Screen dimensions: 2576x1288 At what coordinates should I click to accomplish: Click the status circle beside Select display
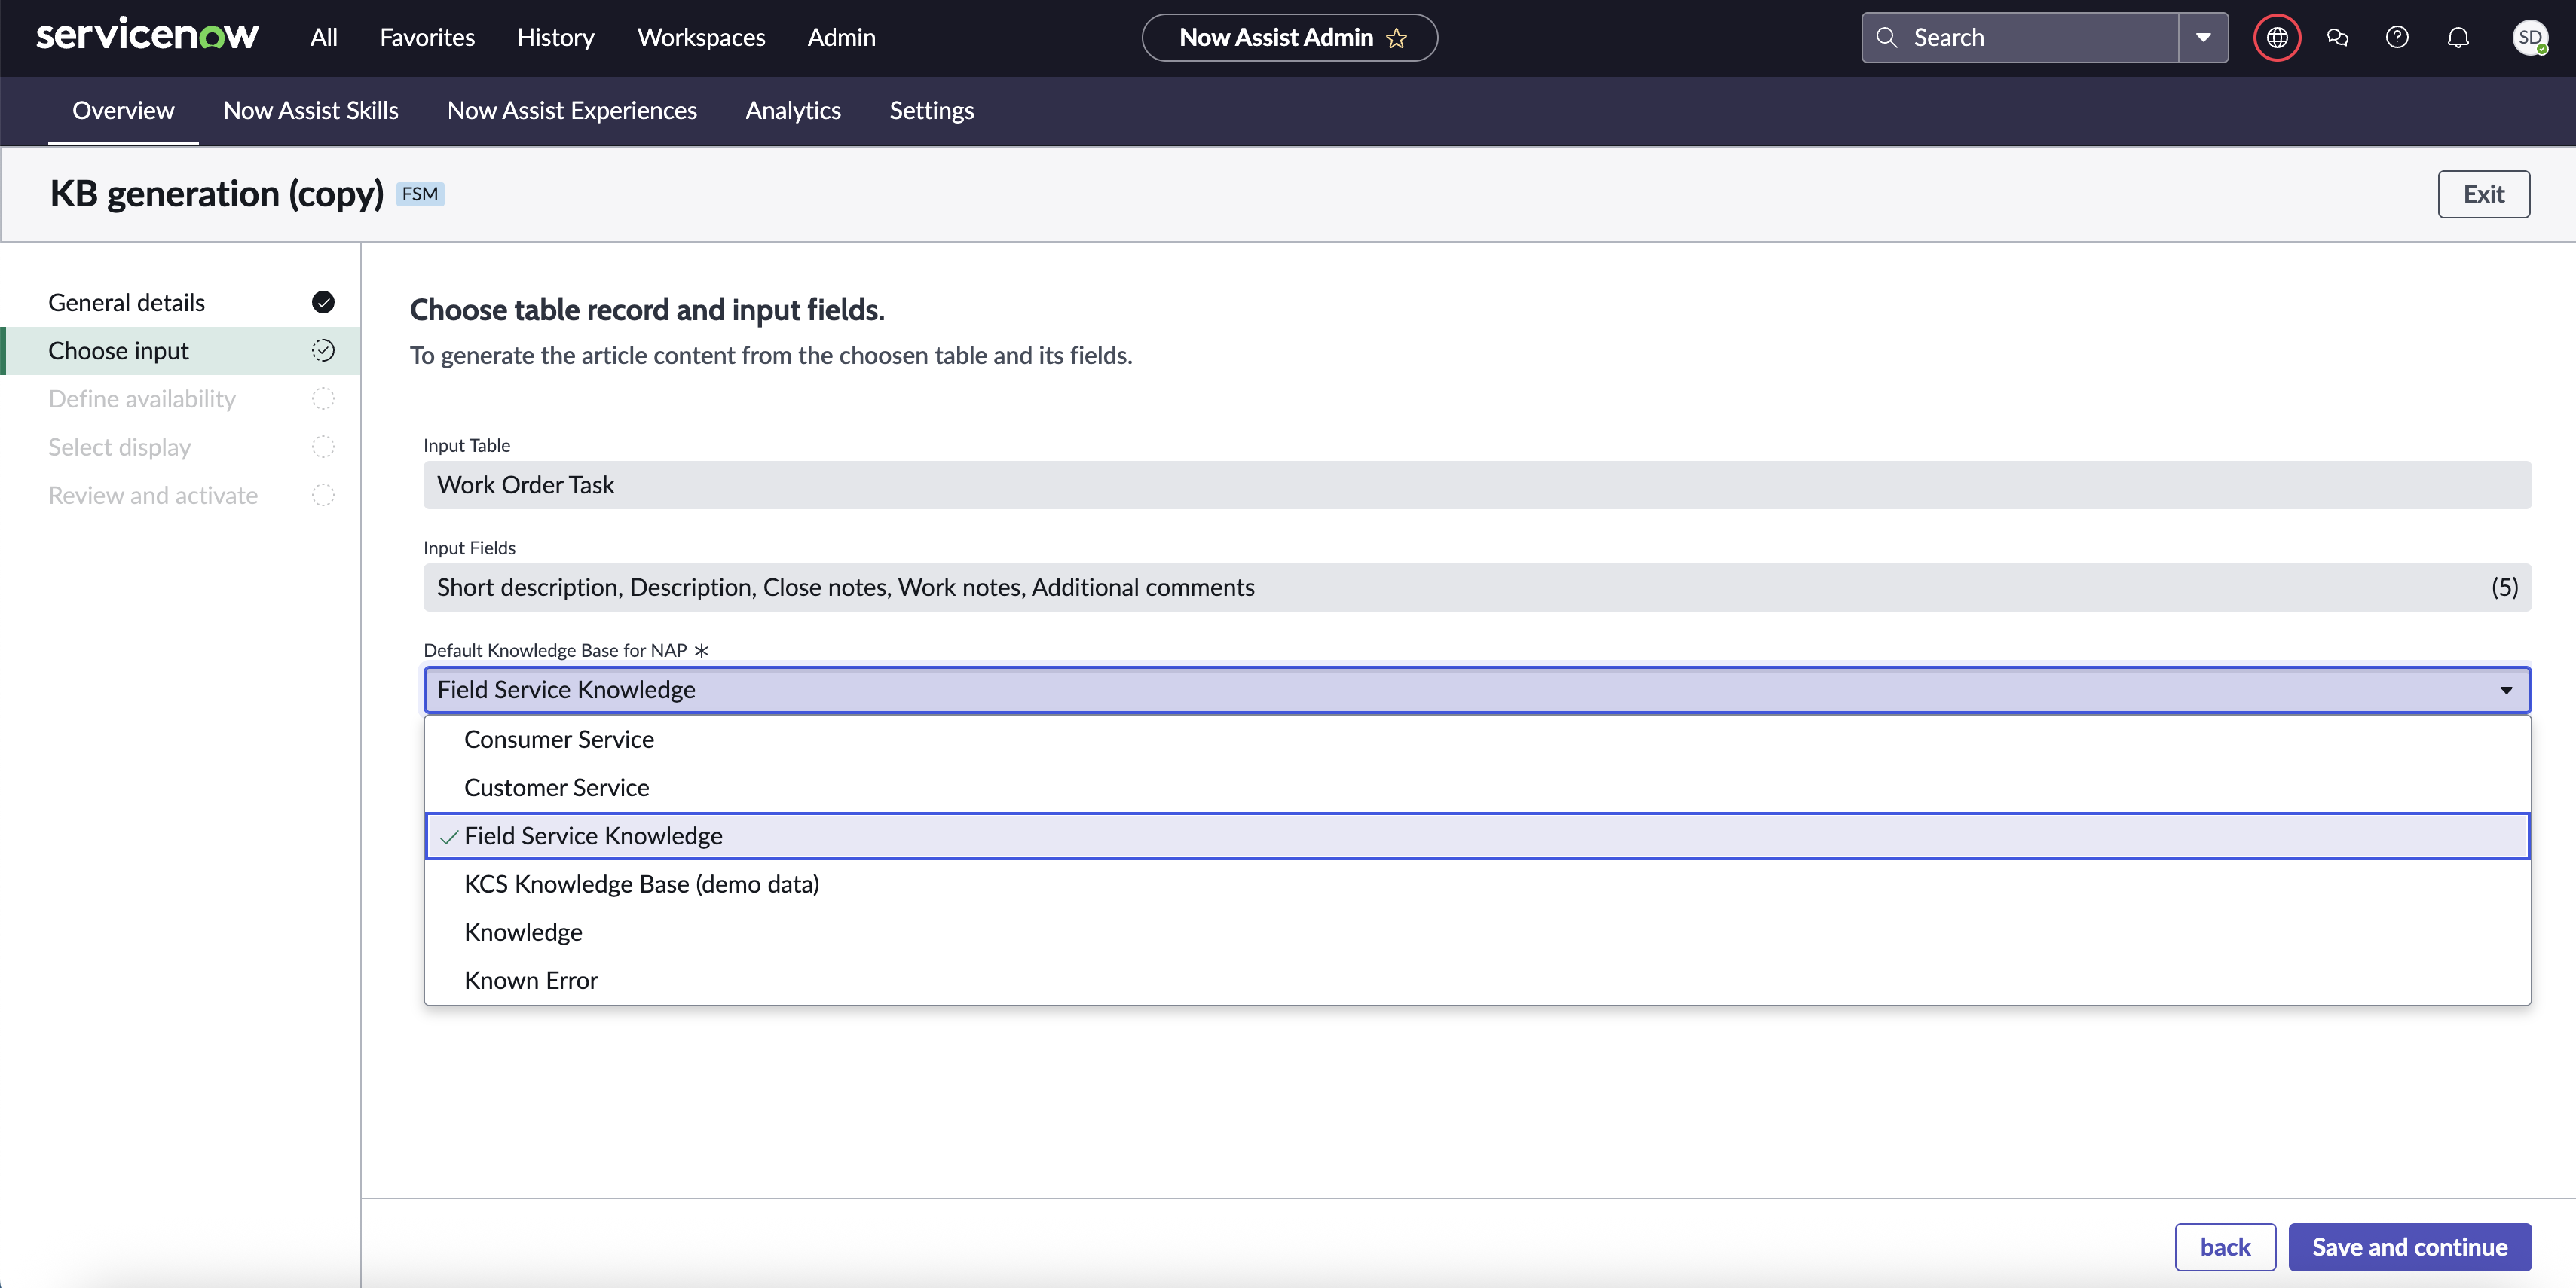click(x=323, y=447)
